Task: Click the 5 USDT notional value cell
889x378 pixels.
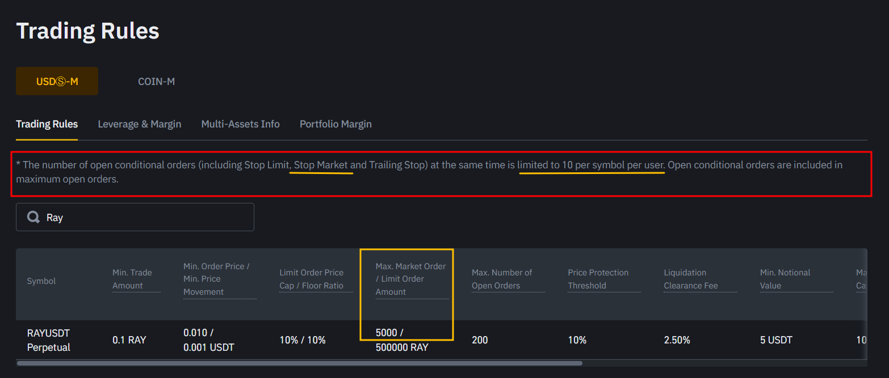Action: coord(776,340)
